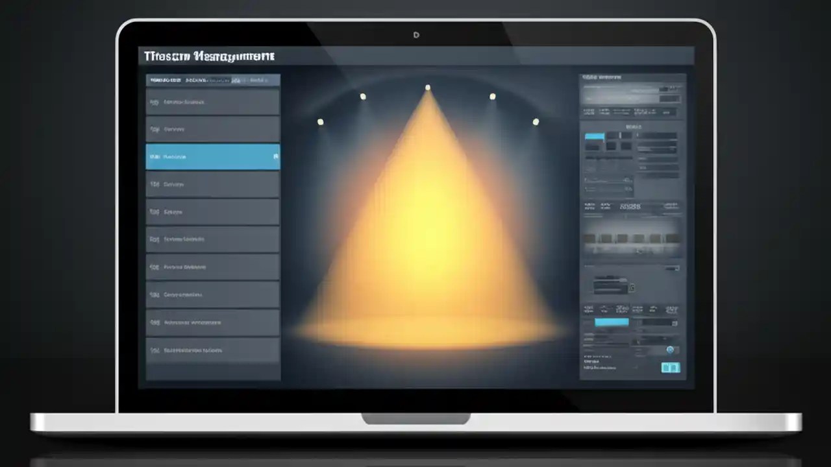Image resolution: width=831 pixels, height=467 pixels.
Task: Expand the highlighted sidebar item's arrow
Action: [275, 156]
